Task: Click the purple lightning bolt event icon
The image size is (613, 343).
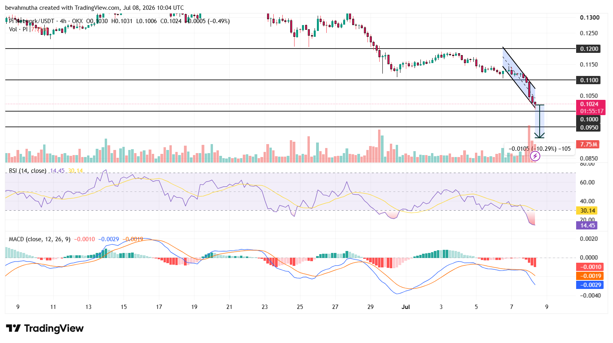Action: 535,156
